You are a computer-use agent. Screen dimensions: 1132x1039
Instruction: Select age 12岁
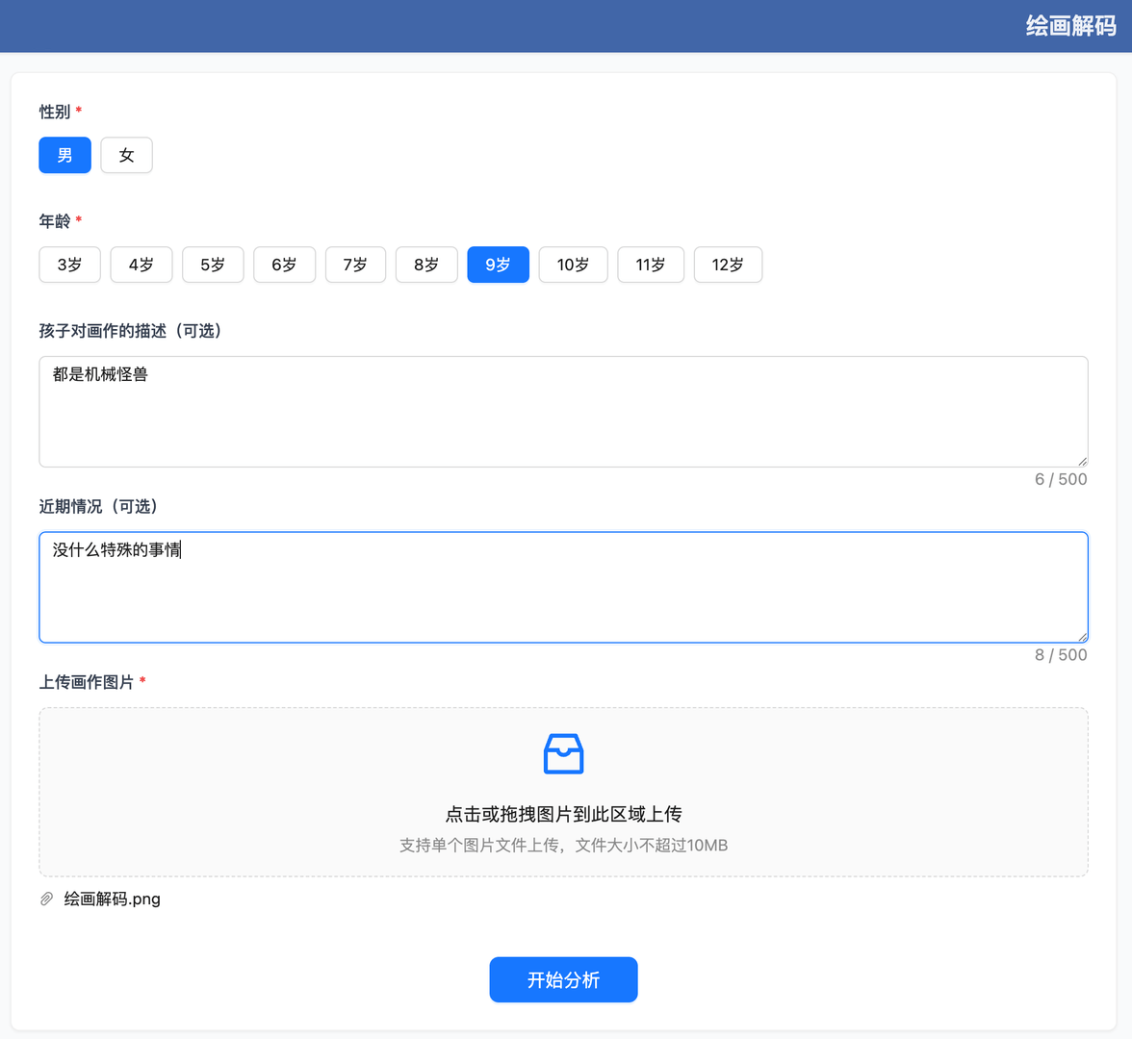(x=728, y=265)
